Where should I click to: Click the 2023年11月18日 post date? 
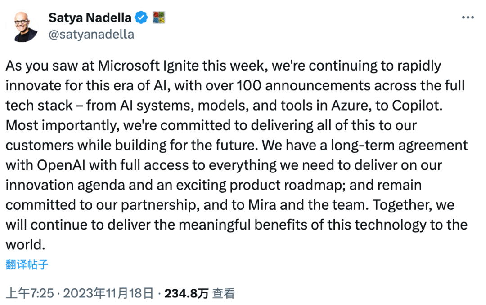108,293
